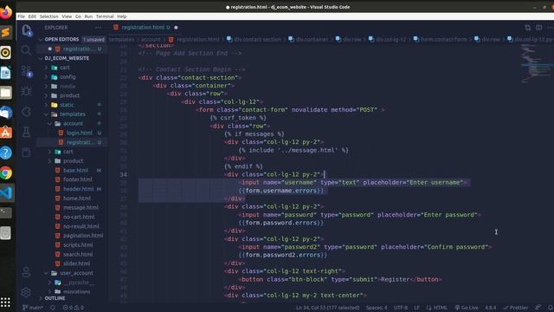The height and width of the screenshot is (312, 554).
Task: Open Thunderbird from the dock
Action: click(x=6, y=113)
